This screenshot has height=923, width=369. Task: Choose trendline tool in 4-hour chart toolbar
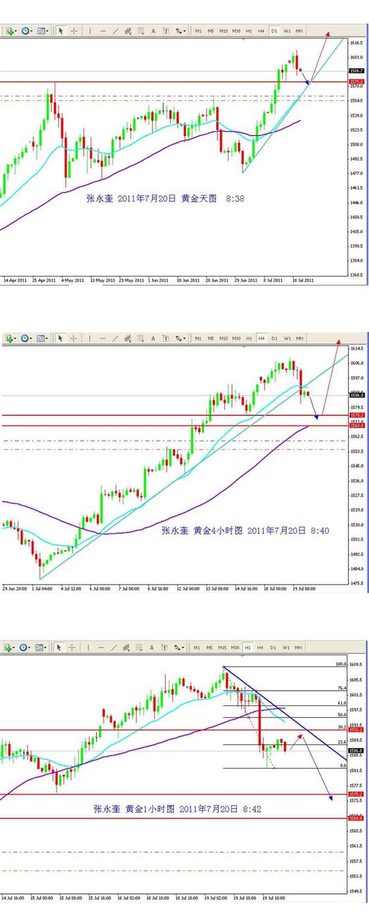[x=116, y=338]
